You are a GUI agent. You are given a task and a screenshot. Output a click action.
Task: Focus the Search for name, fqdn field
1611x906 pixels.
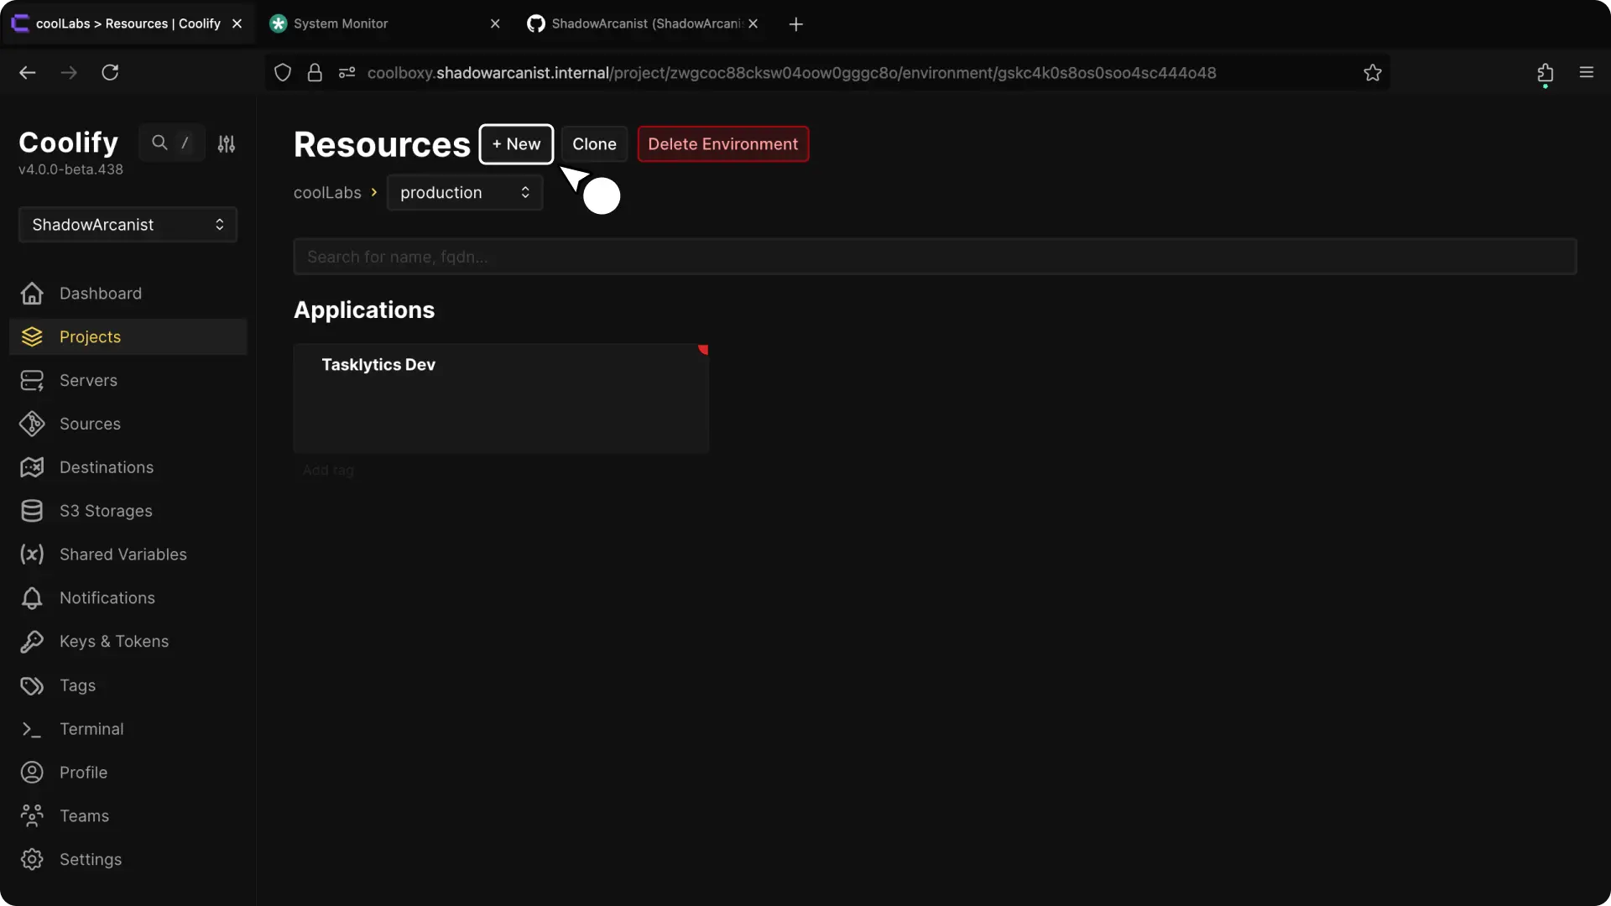[x=935, y=257]
